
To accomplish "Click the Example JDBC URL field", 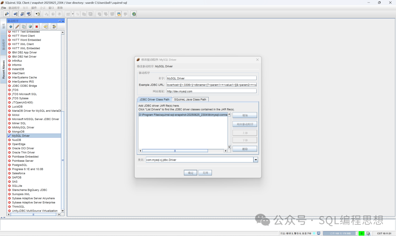I will coord(211,85).
